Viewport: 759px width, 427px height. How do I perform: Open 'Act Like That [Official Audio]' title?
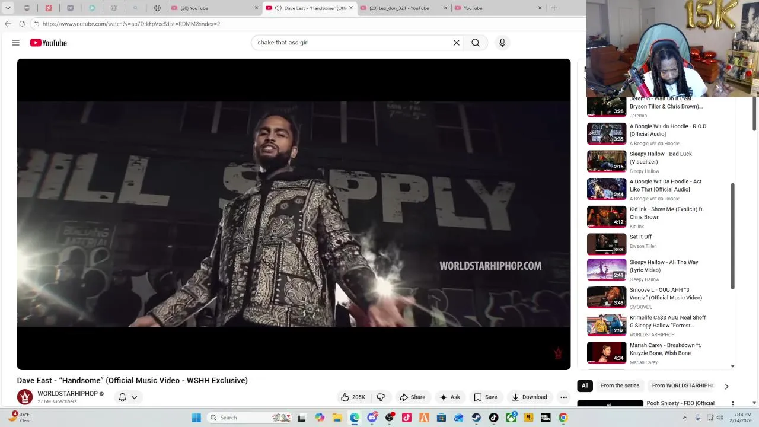(x=665, y=186)
